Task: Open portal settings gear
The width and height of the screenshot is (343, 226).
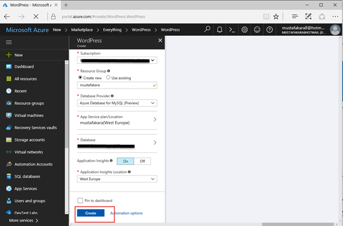Action: click(x=245, y=30)
